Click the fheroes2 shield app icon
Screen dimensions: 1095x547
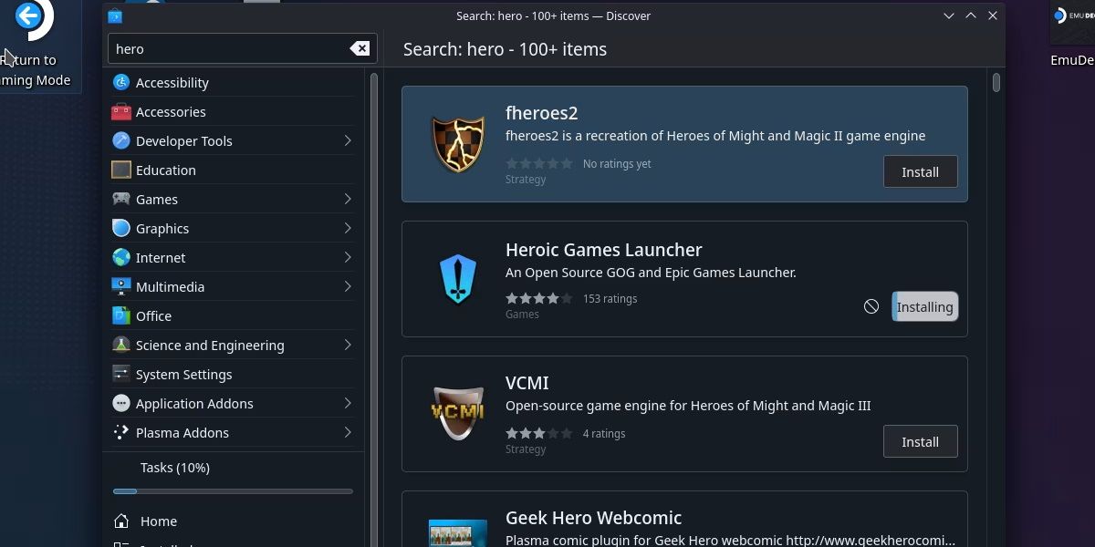click(457, 143)
